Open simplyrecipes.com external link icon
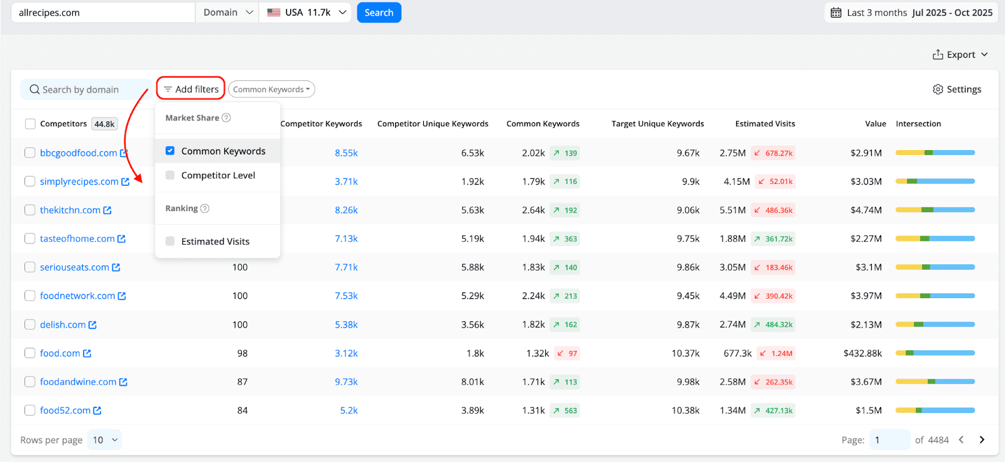This screenshot has width=1005, height=462. pos(125,181)
